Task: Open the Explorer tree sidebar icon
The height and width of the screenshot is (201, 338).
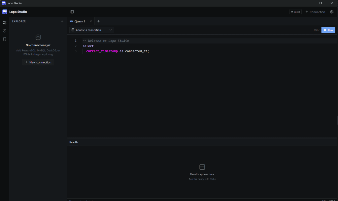Action: (x=5, y=22)
